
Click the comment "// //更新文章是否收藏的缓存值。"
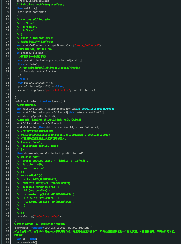pyautogui.click(x=36, y=131)
